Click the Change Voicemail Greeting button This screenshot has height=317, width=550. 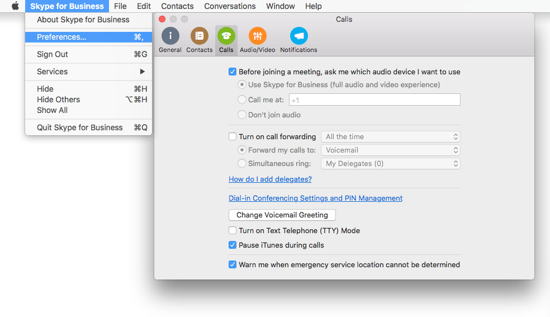[x=282, y=215]
